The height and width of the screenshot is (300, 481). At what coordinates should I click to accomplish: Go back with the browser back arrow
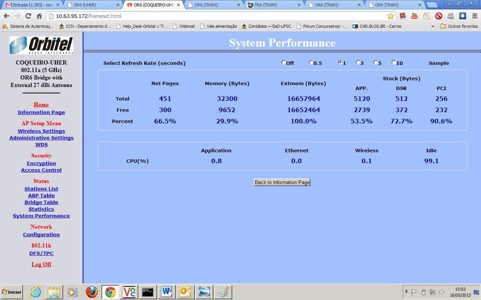7,16
